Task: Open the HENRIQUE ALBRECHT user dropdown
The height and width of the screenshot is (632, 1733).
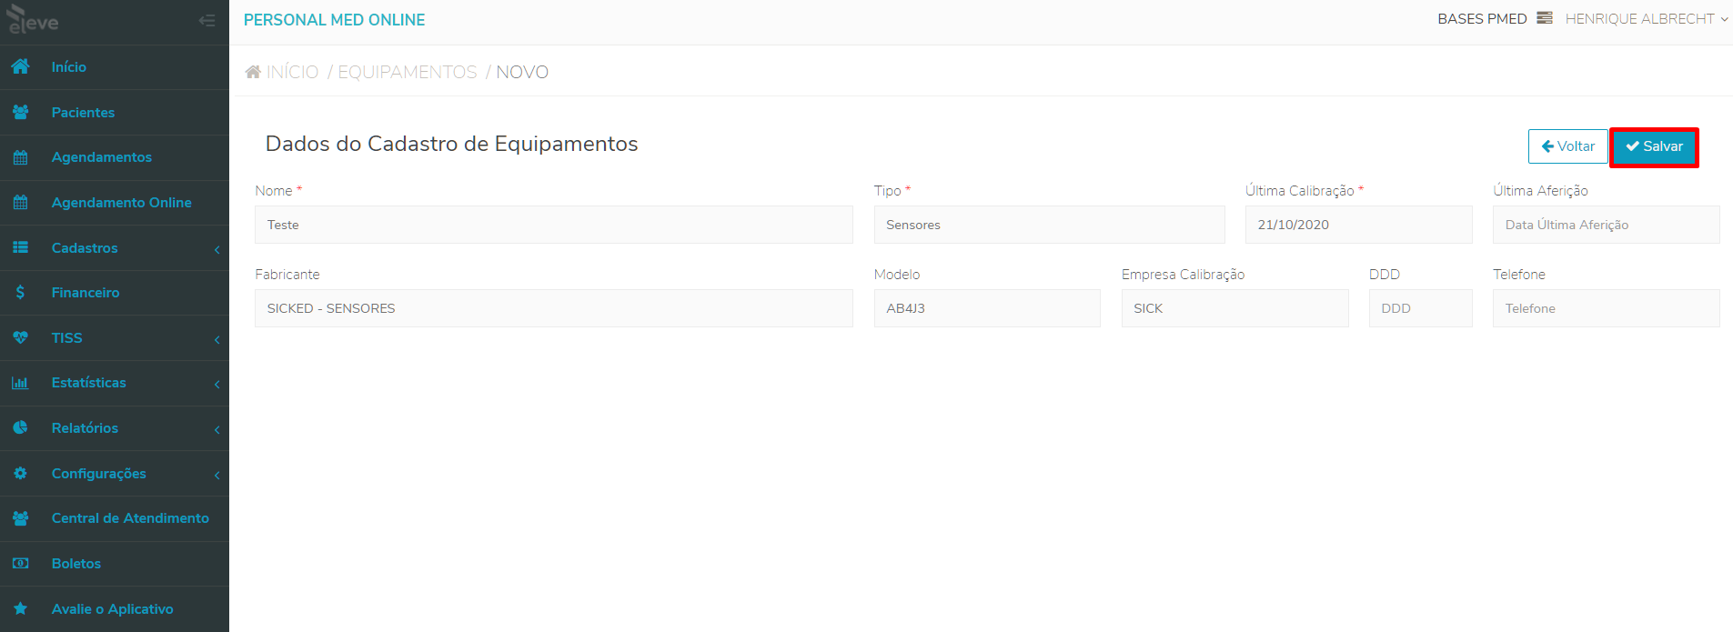Action: pos(1647,19)
